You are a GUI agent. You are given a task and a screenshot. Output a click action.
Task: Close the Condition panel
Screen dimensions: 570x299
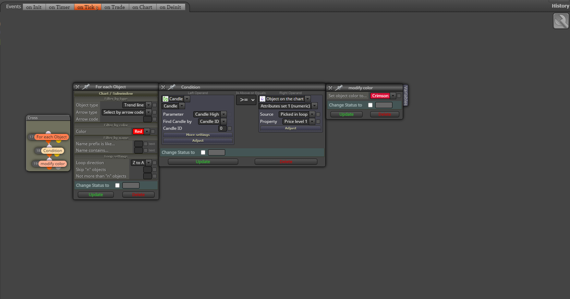[163, 88]
